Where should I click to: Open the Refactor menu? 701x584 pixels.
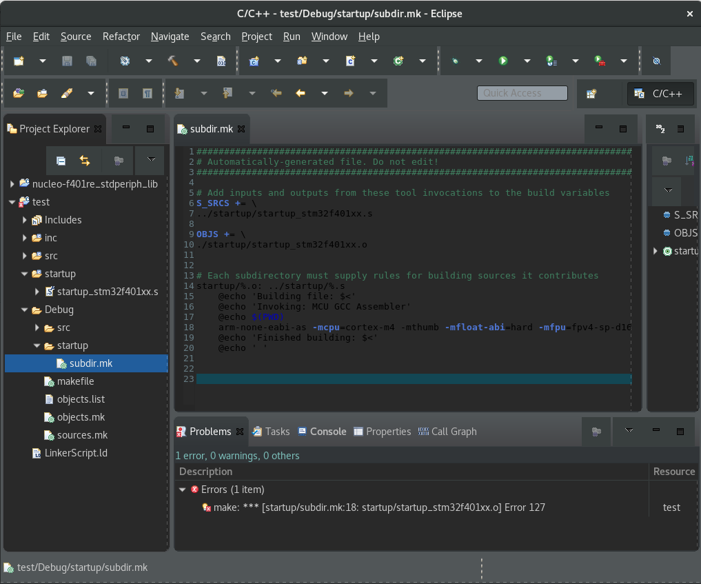click(x=121, y=37)
